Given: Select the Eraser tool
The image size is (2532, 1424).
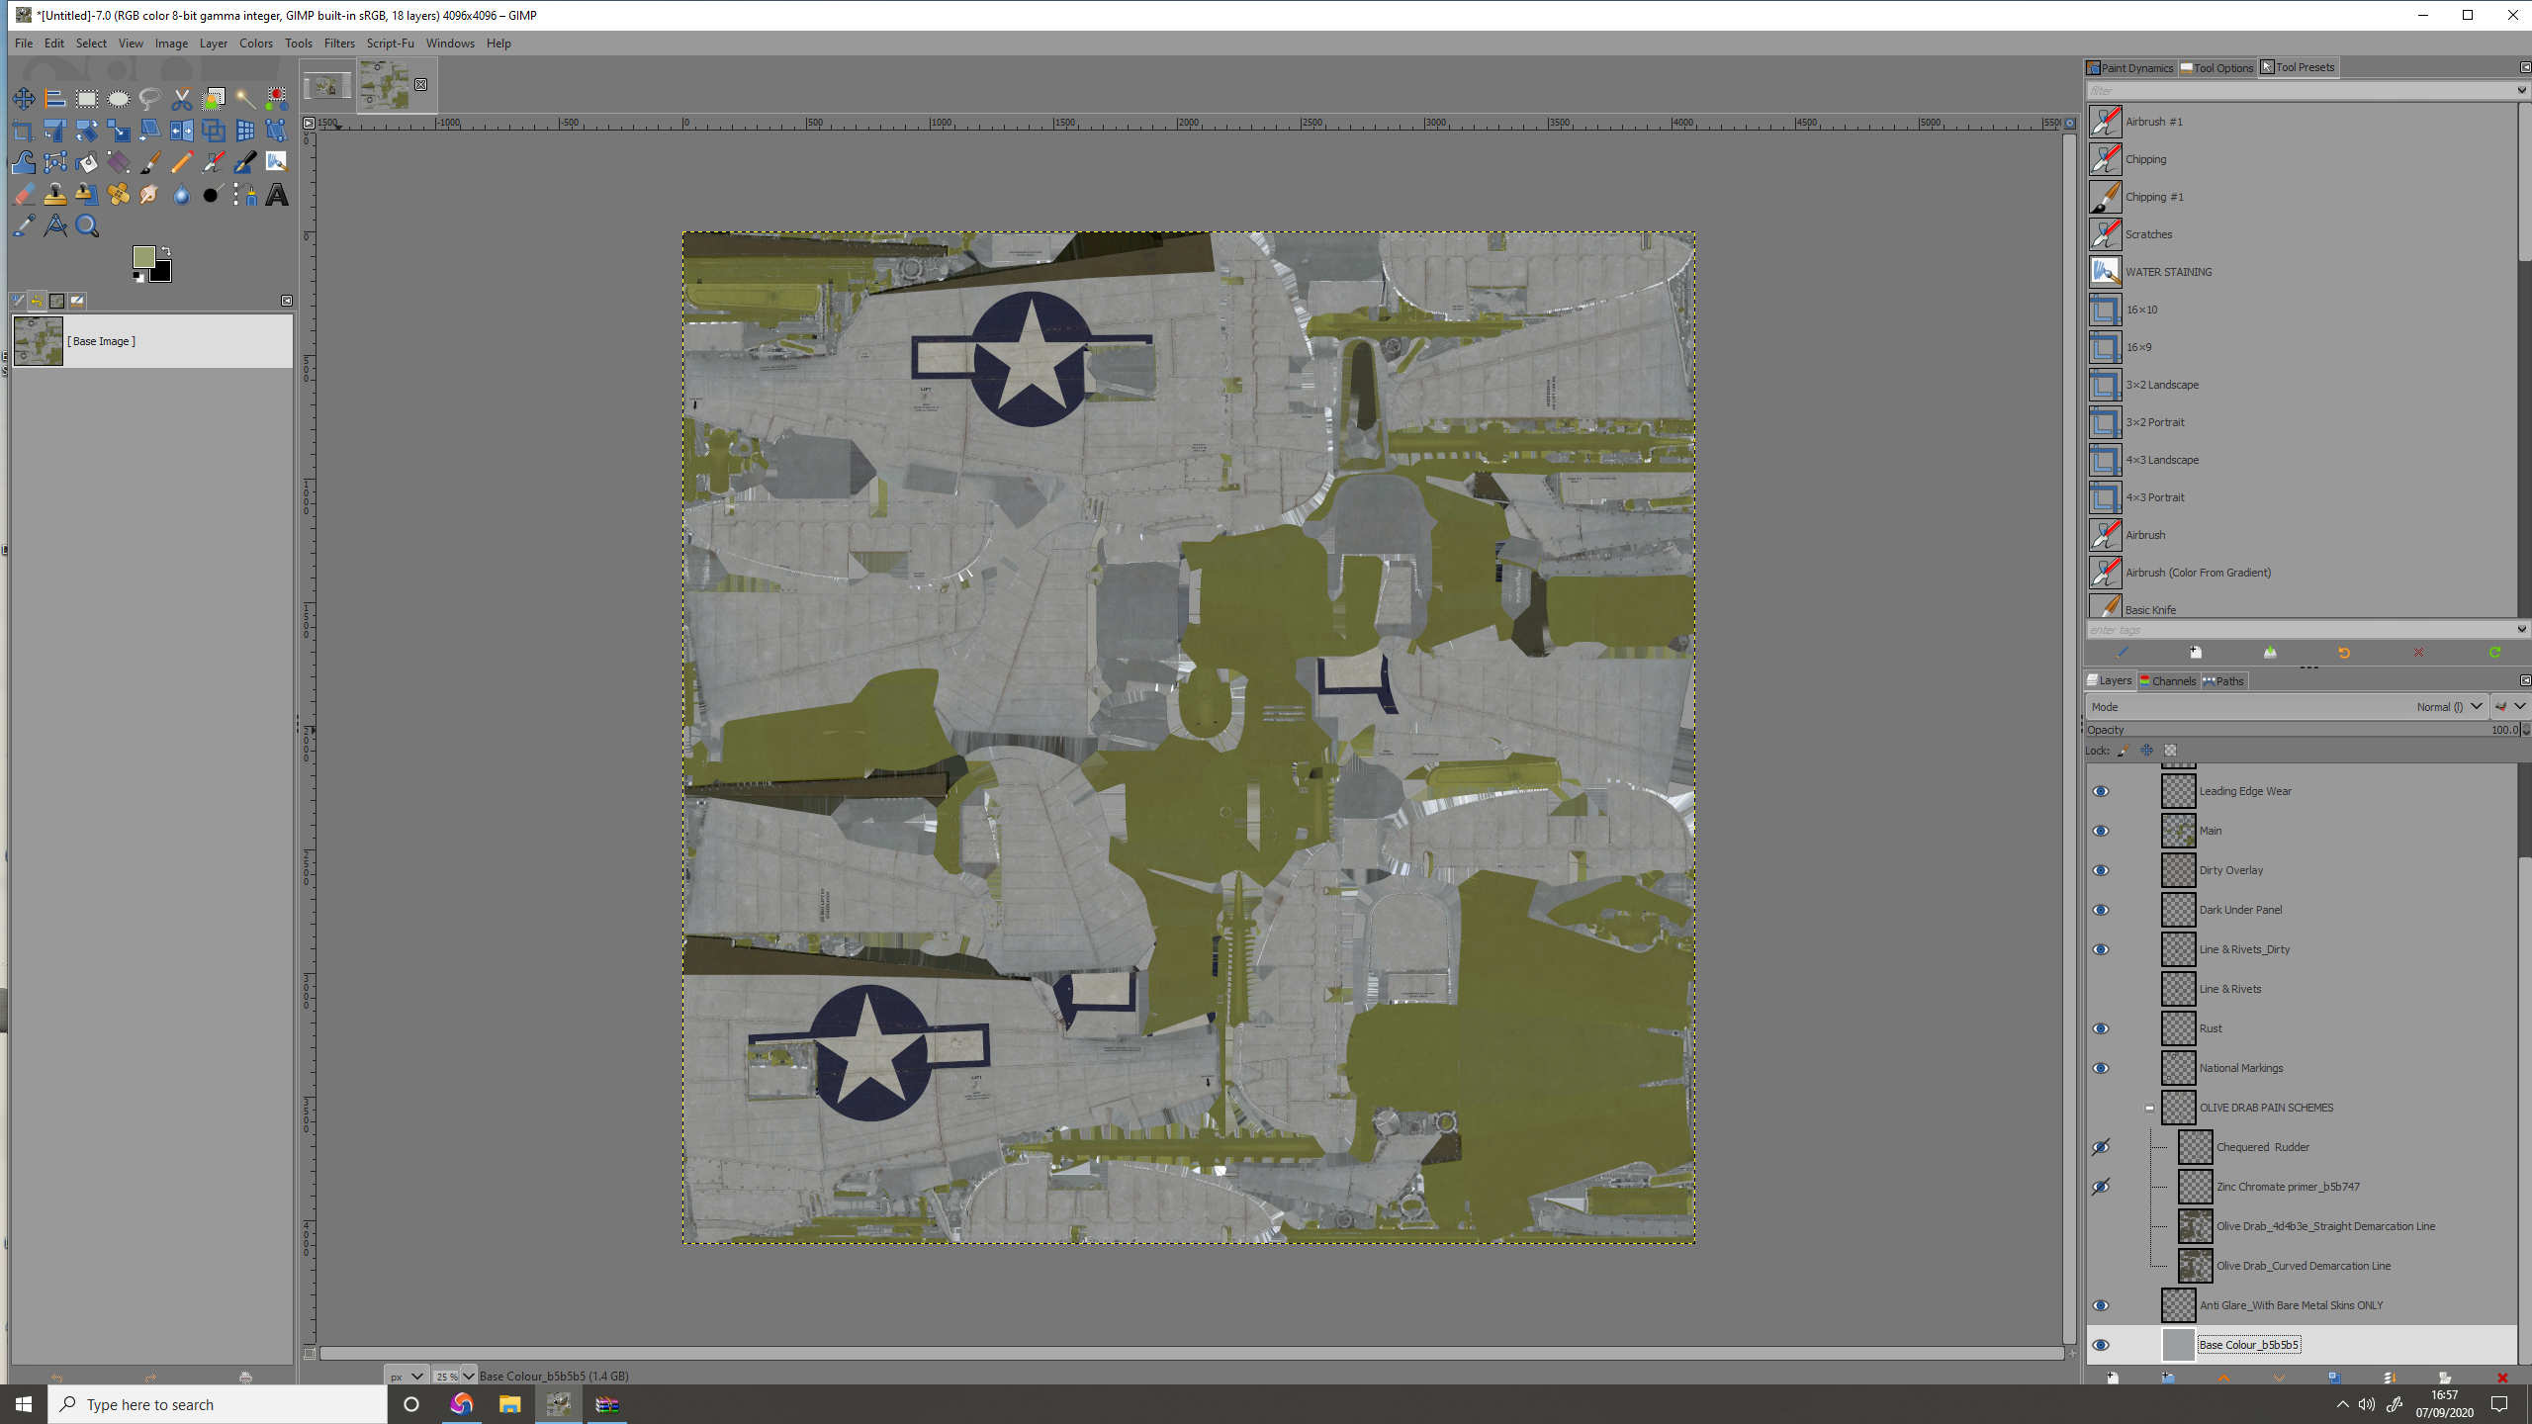Looking at the screenshot, I should coord(24,195).
